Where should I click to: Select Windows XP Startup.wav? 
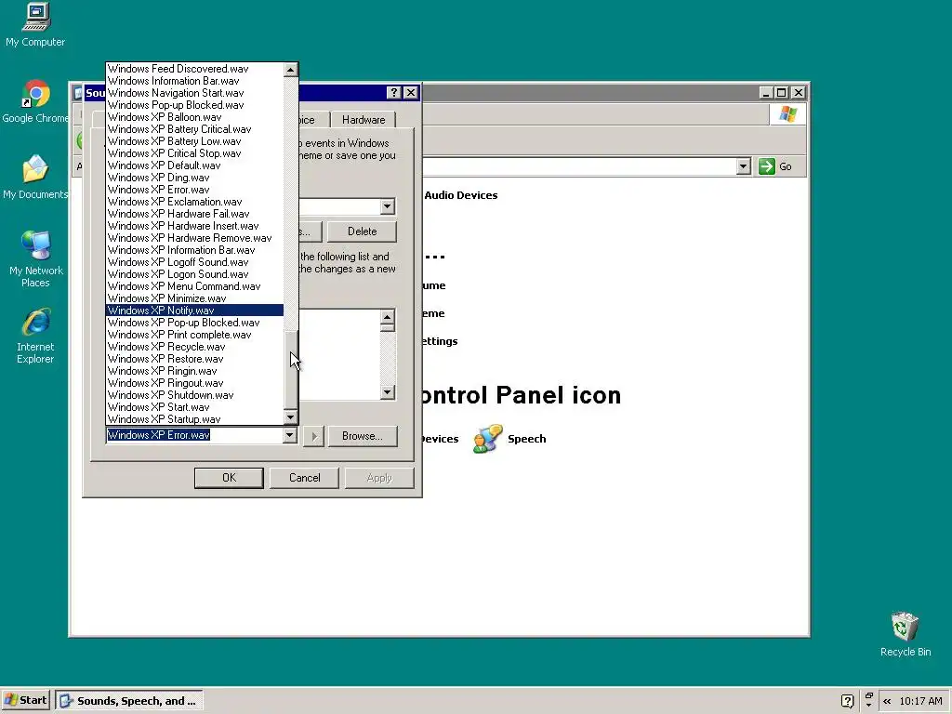[x=195, y=419]
